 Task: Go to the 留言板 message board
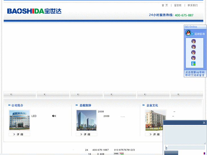click(178, 5)
